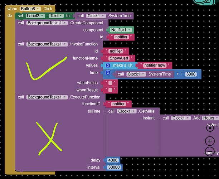Edit the notifier string for functionID

[x=118, y=104]
